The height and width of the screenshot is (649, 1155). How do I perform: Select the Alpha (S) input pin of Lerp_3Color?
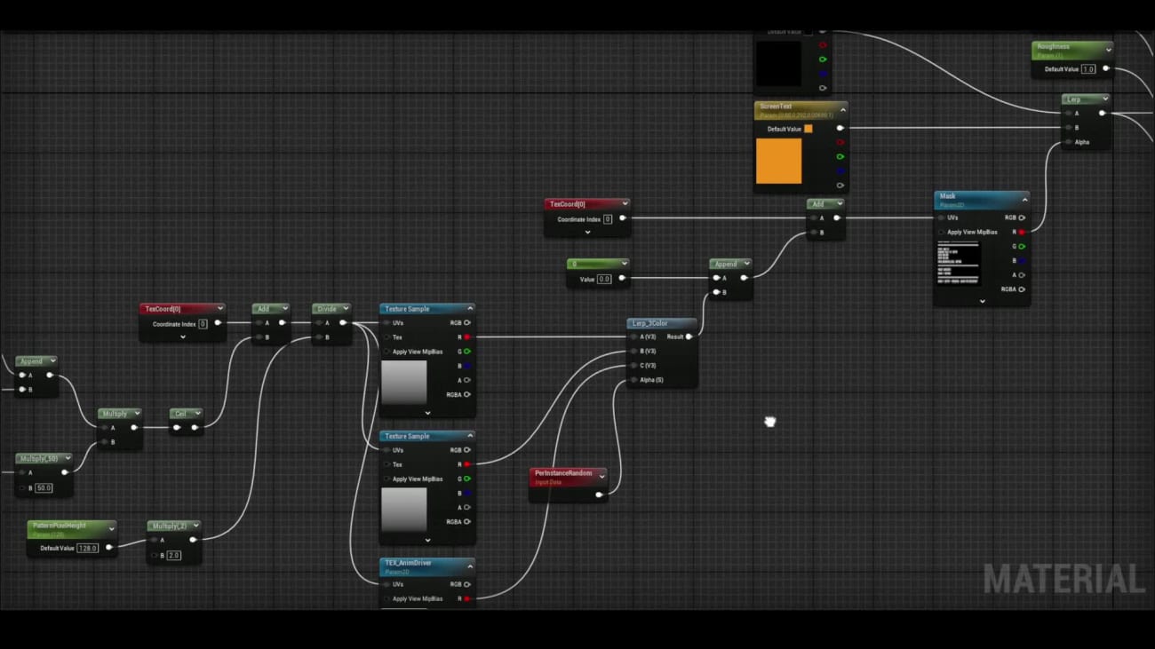(x=633, y=380)
